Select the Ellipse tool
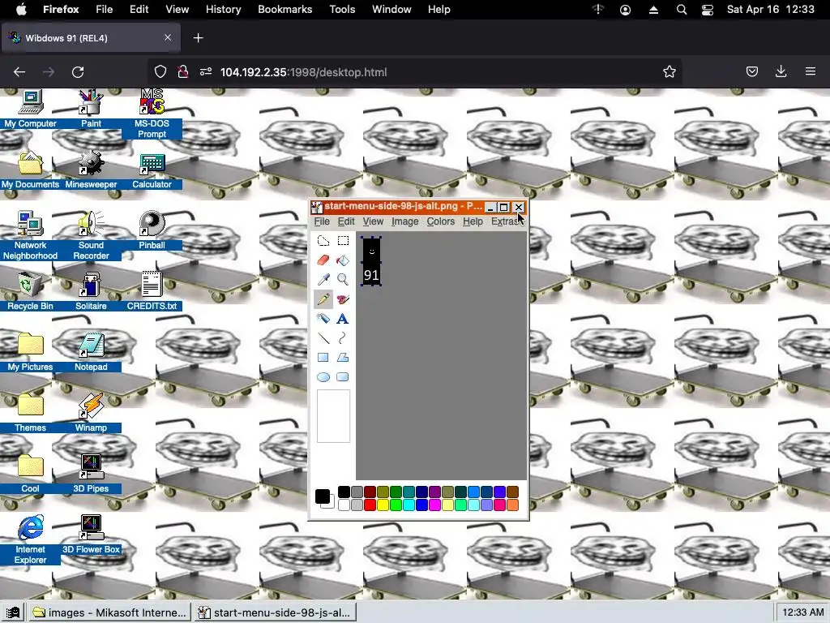The image size is (830, 623). point(323,377)
